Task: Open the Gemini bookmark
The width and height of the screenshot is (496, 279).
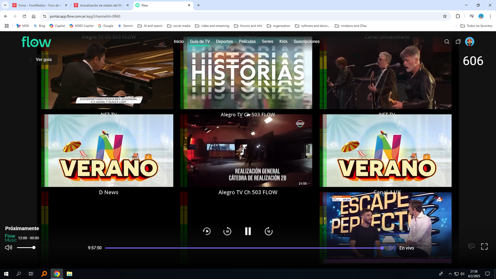Action: [x=125, y=26]
